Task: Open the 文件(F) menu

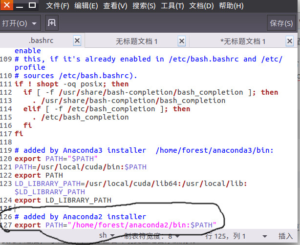Action: [57, 6]
